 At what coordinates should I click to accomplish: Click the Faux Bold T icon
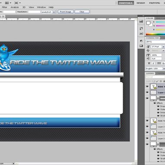pos(149,63)
